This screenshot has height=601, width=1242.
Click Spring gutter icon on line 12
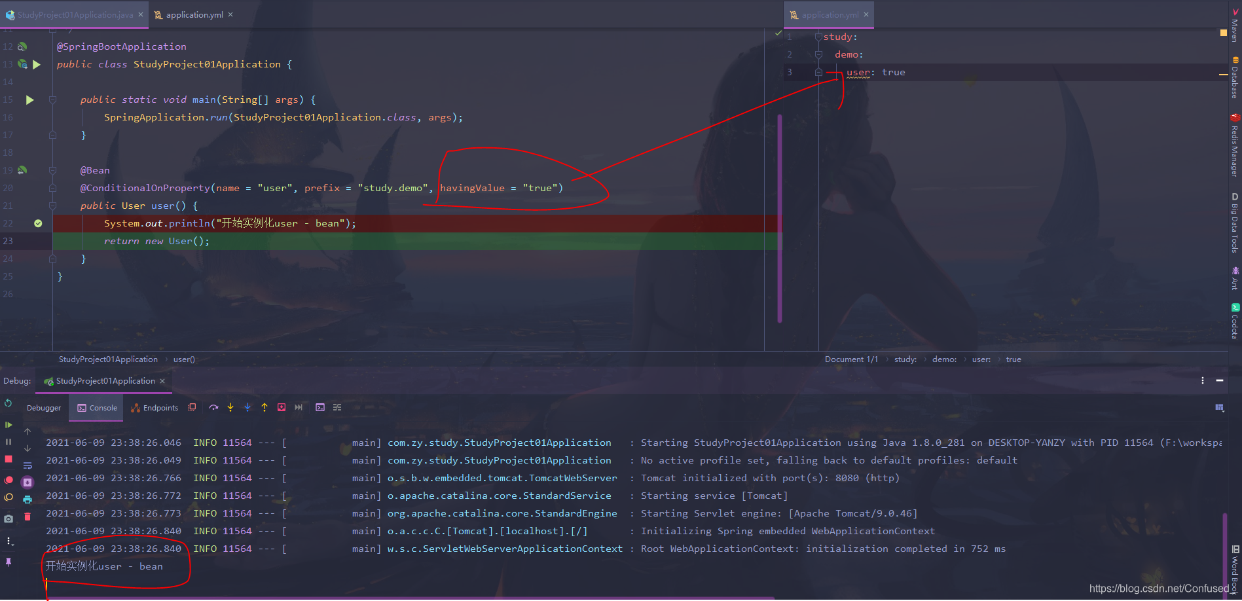[22, 46]
